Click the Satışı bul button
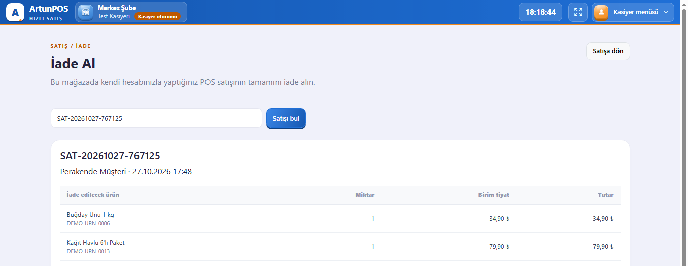The height and width of the screenshot is (266, 688). pyautogui.click(x=286, y=119)
